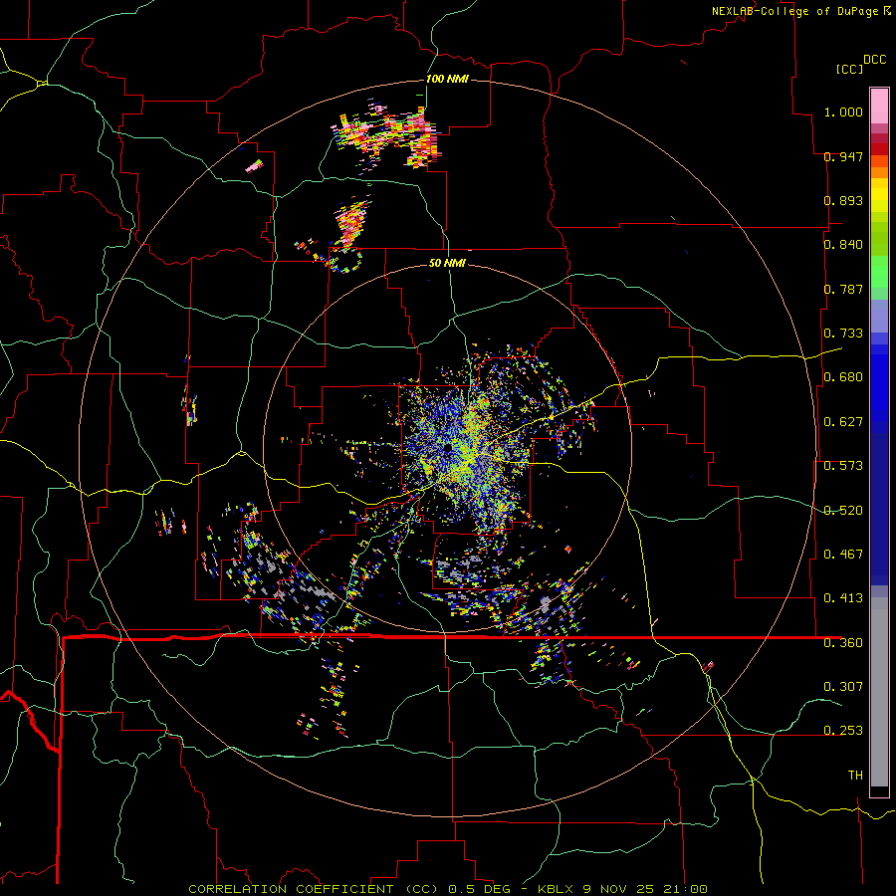This screenshot has height=896, width=896.
Task: Select the 0.840 color scale value
Action: 843,245
